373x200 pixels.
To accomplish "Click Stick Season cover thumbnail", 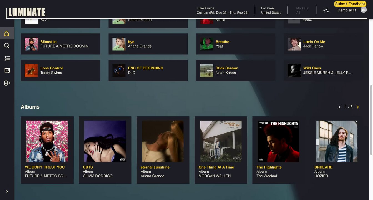I will tap(207, 71).
